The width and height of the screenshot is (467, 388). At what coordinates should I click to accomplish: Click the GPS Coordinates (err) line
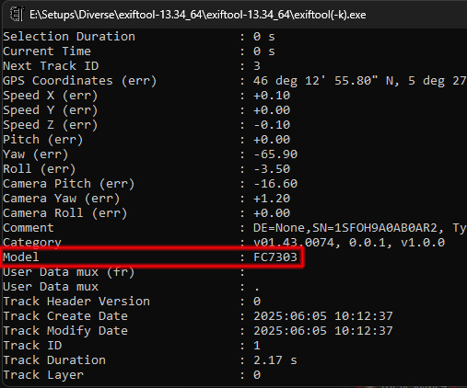(x=235, y=81)
